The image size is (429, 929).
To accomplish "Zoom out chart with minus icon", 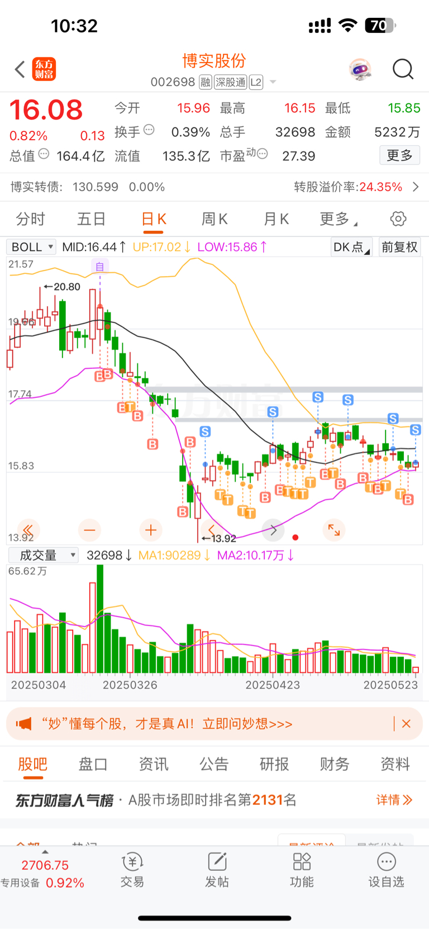I will (89, 530).
